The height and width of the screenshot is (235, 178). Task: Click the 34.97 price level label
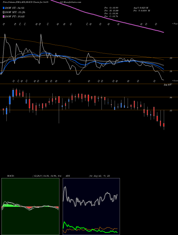coord(168,85)
